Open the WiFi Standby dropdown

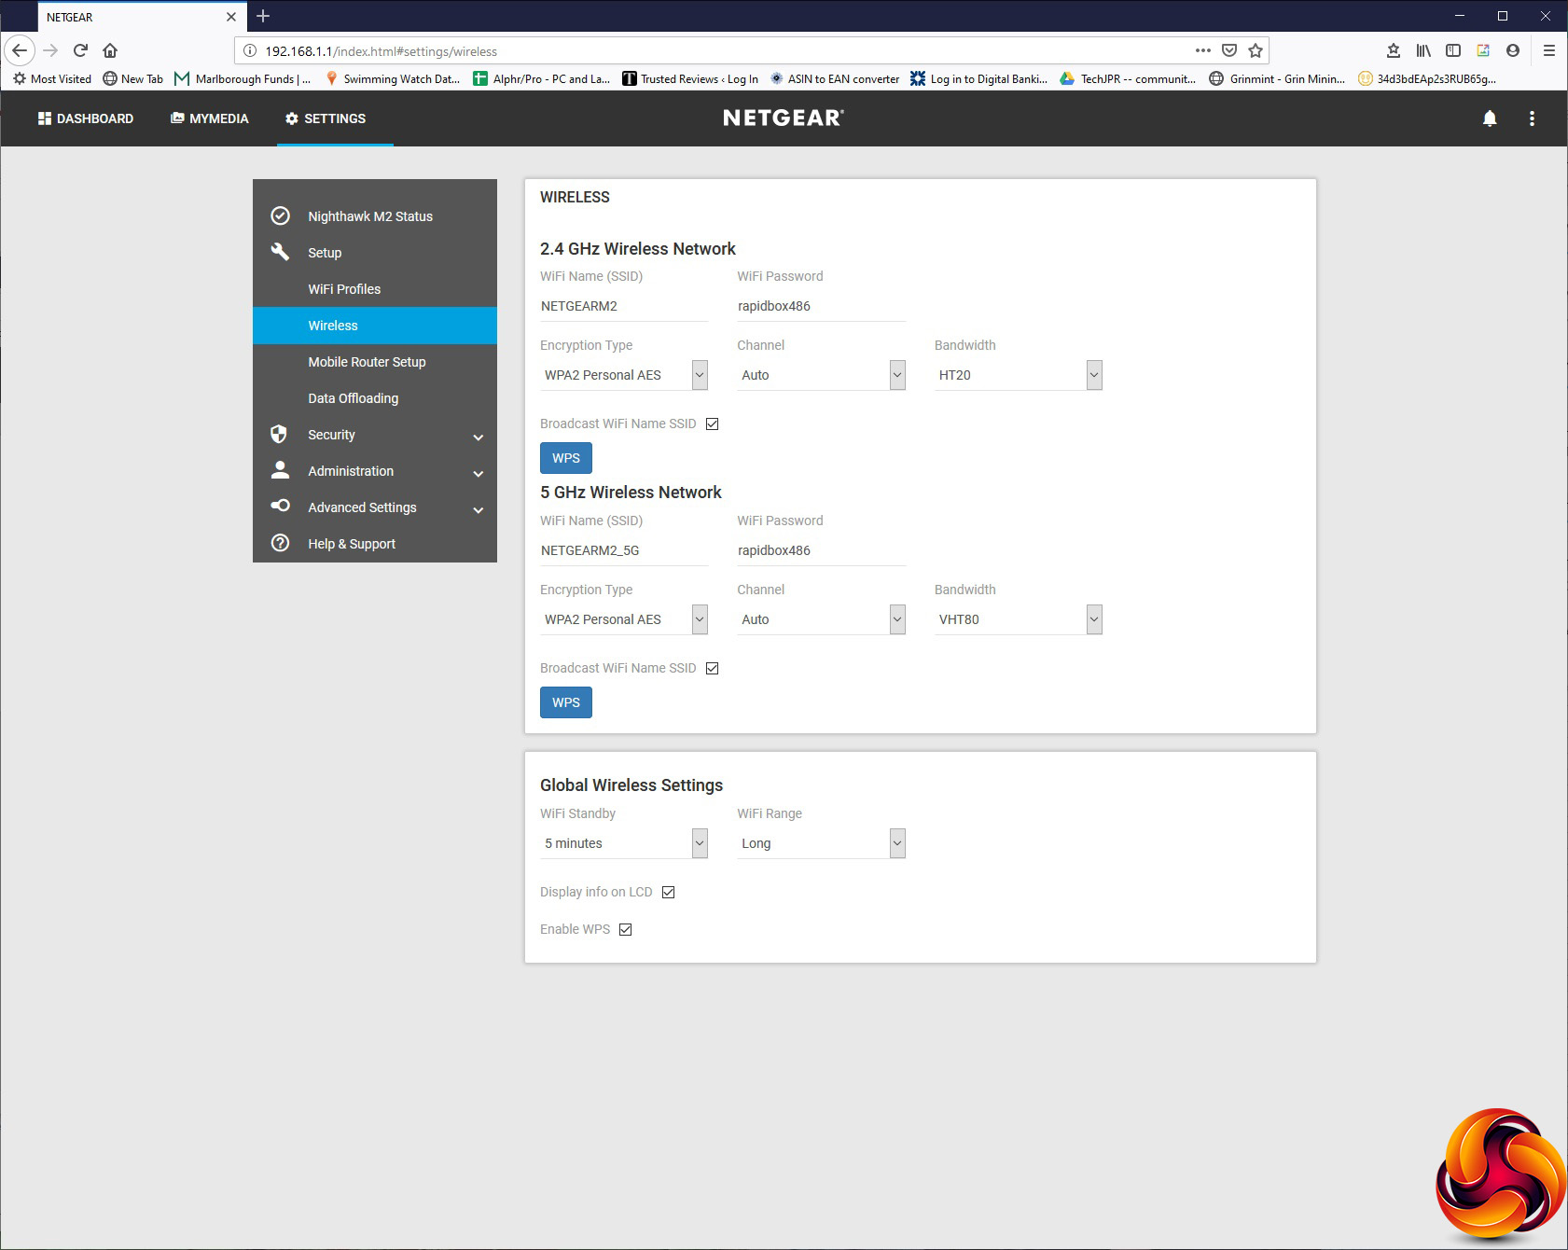click(624, 843)
